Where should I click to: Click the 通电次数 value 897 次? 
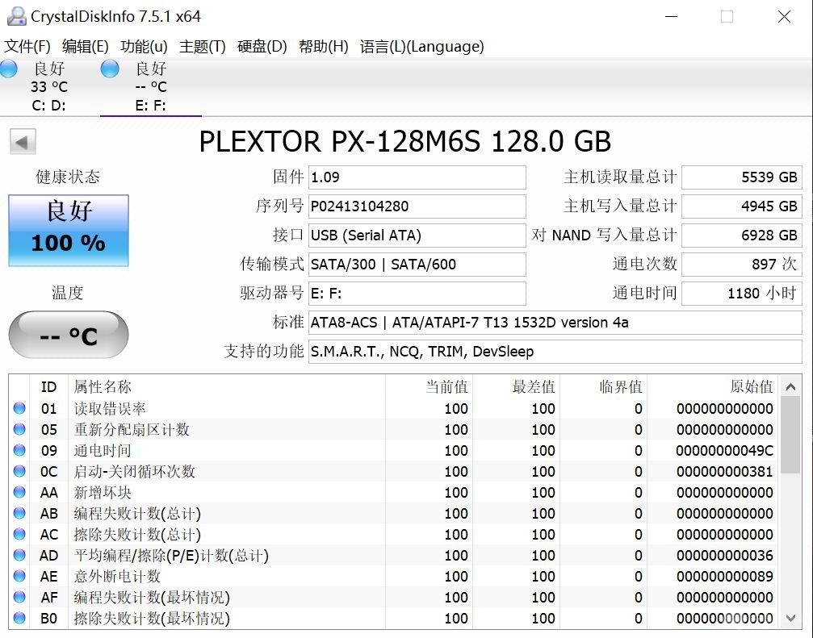tap(742, 264)
